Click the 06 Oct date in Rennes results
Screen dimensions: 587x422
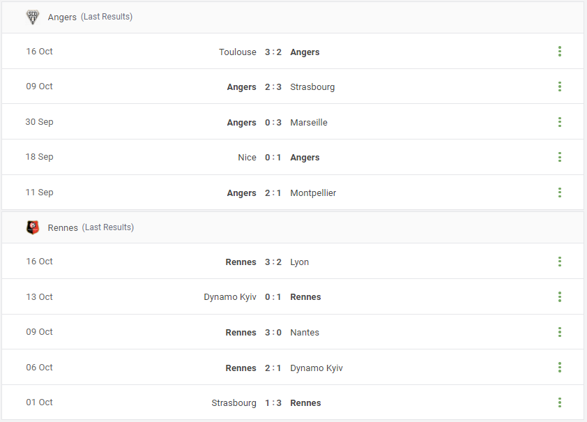pyautogui.click(x=39, y=368)
